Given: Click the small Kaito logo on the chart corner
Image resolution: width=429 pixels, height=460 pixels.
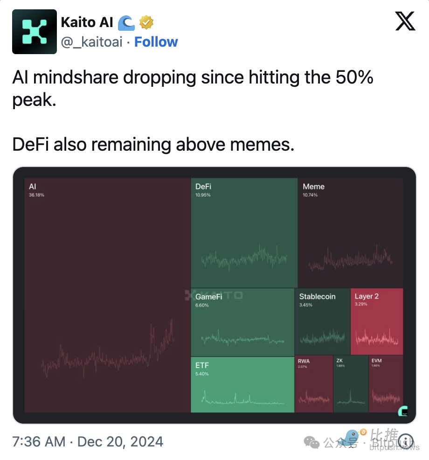Looking at the screenshot, I should (402, 411).
